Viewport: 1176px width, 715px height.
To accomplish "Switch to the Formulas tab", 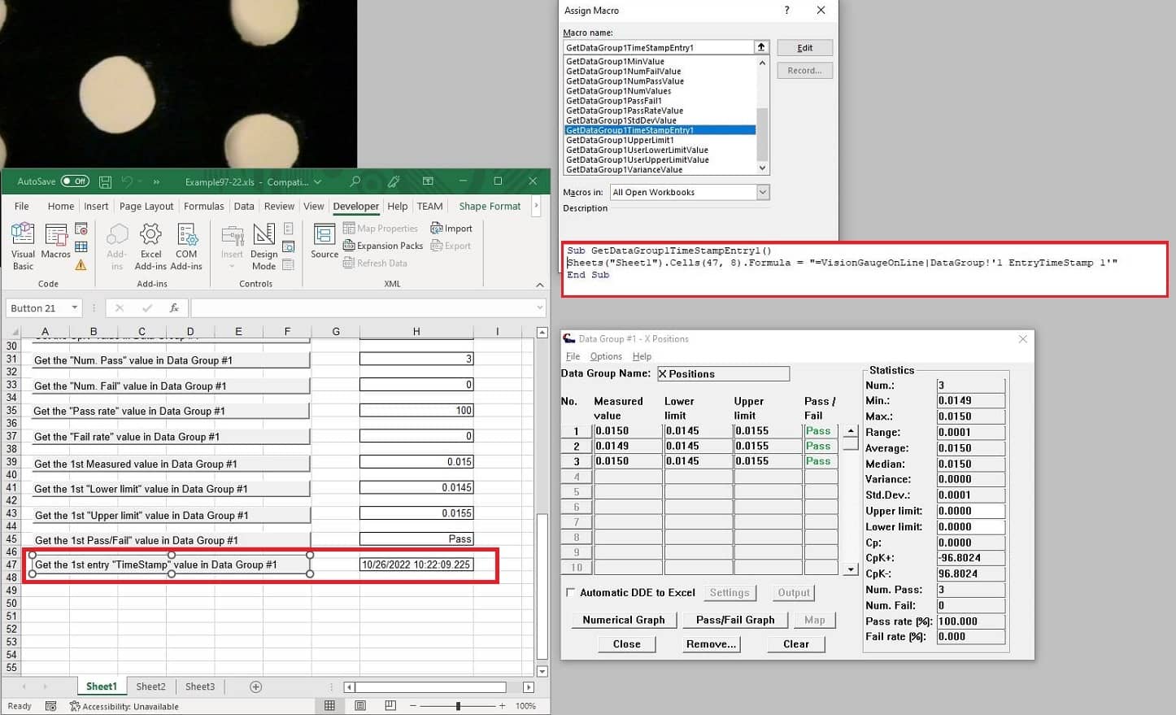I will 203,206.
